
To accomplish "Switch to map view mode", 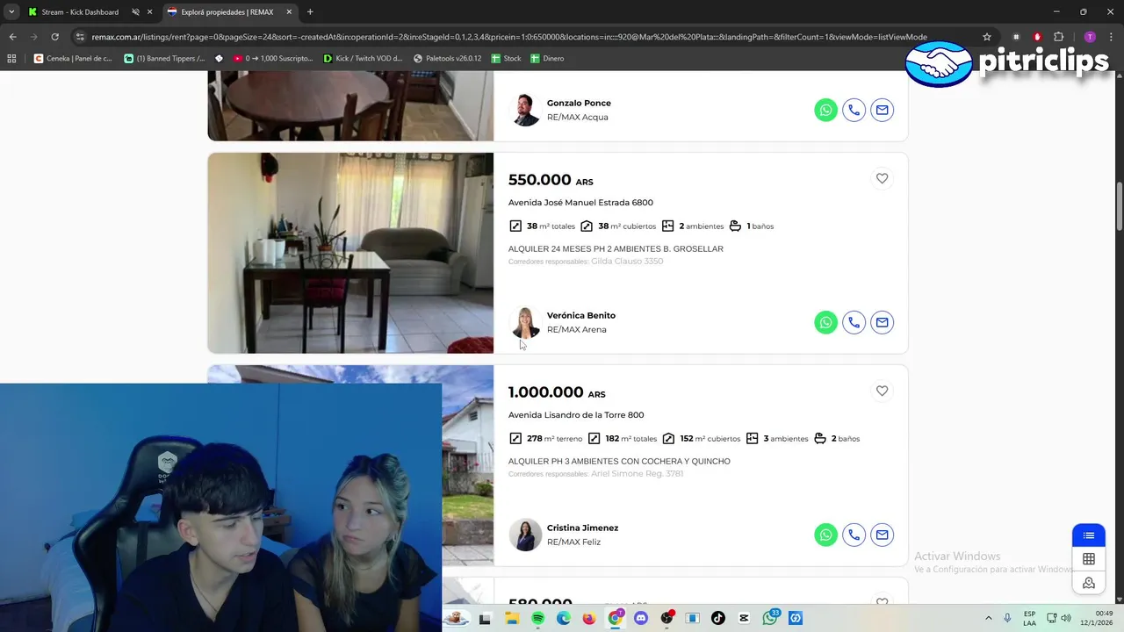I will (x=1089, y=583).
